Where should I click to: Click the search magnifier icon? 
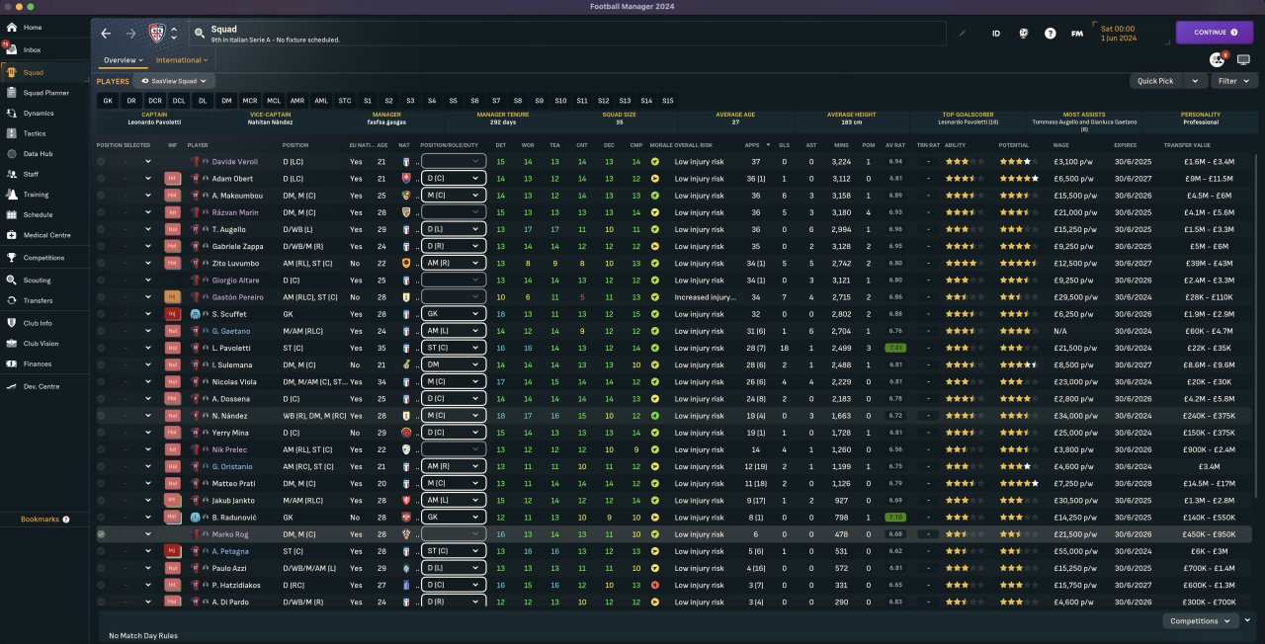[199, 34]
